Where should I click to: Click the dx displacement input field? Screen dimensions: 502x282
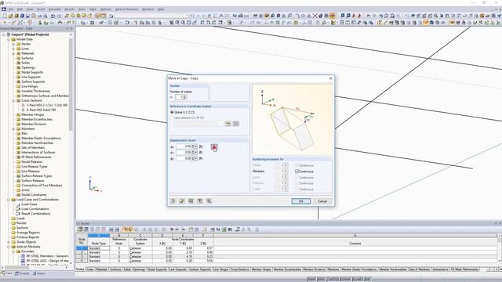click(184, 146)
